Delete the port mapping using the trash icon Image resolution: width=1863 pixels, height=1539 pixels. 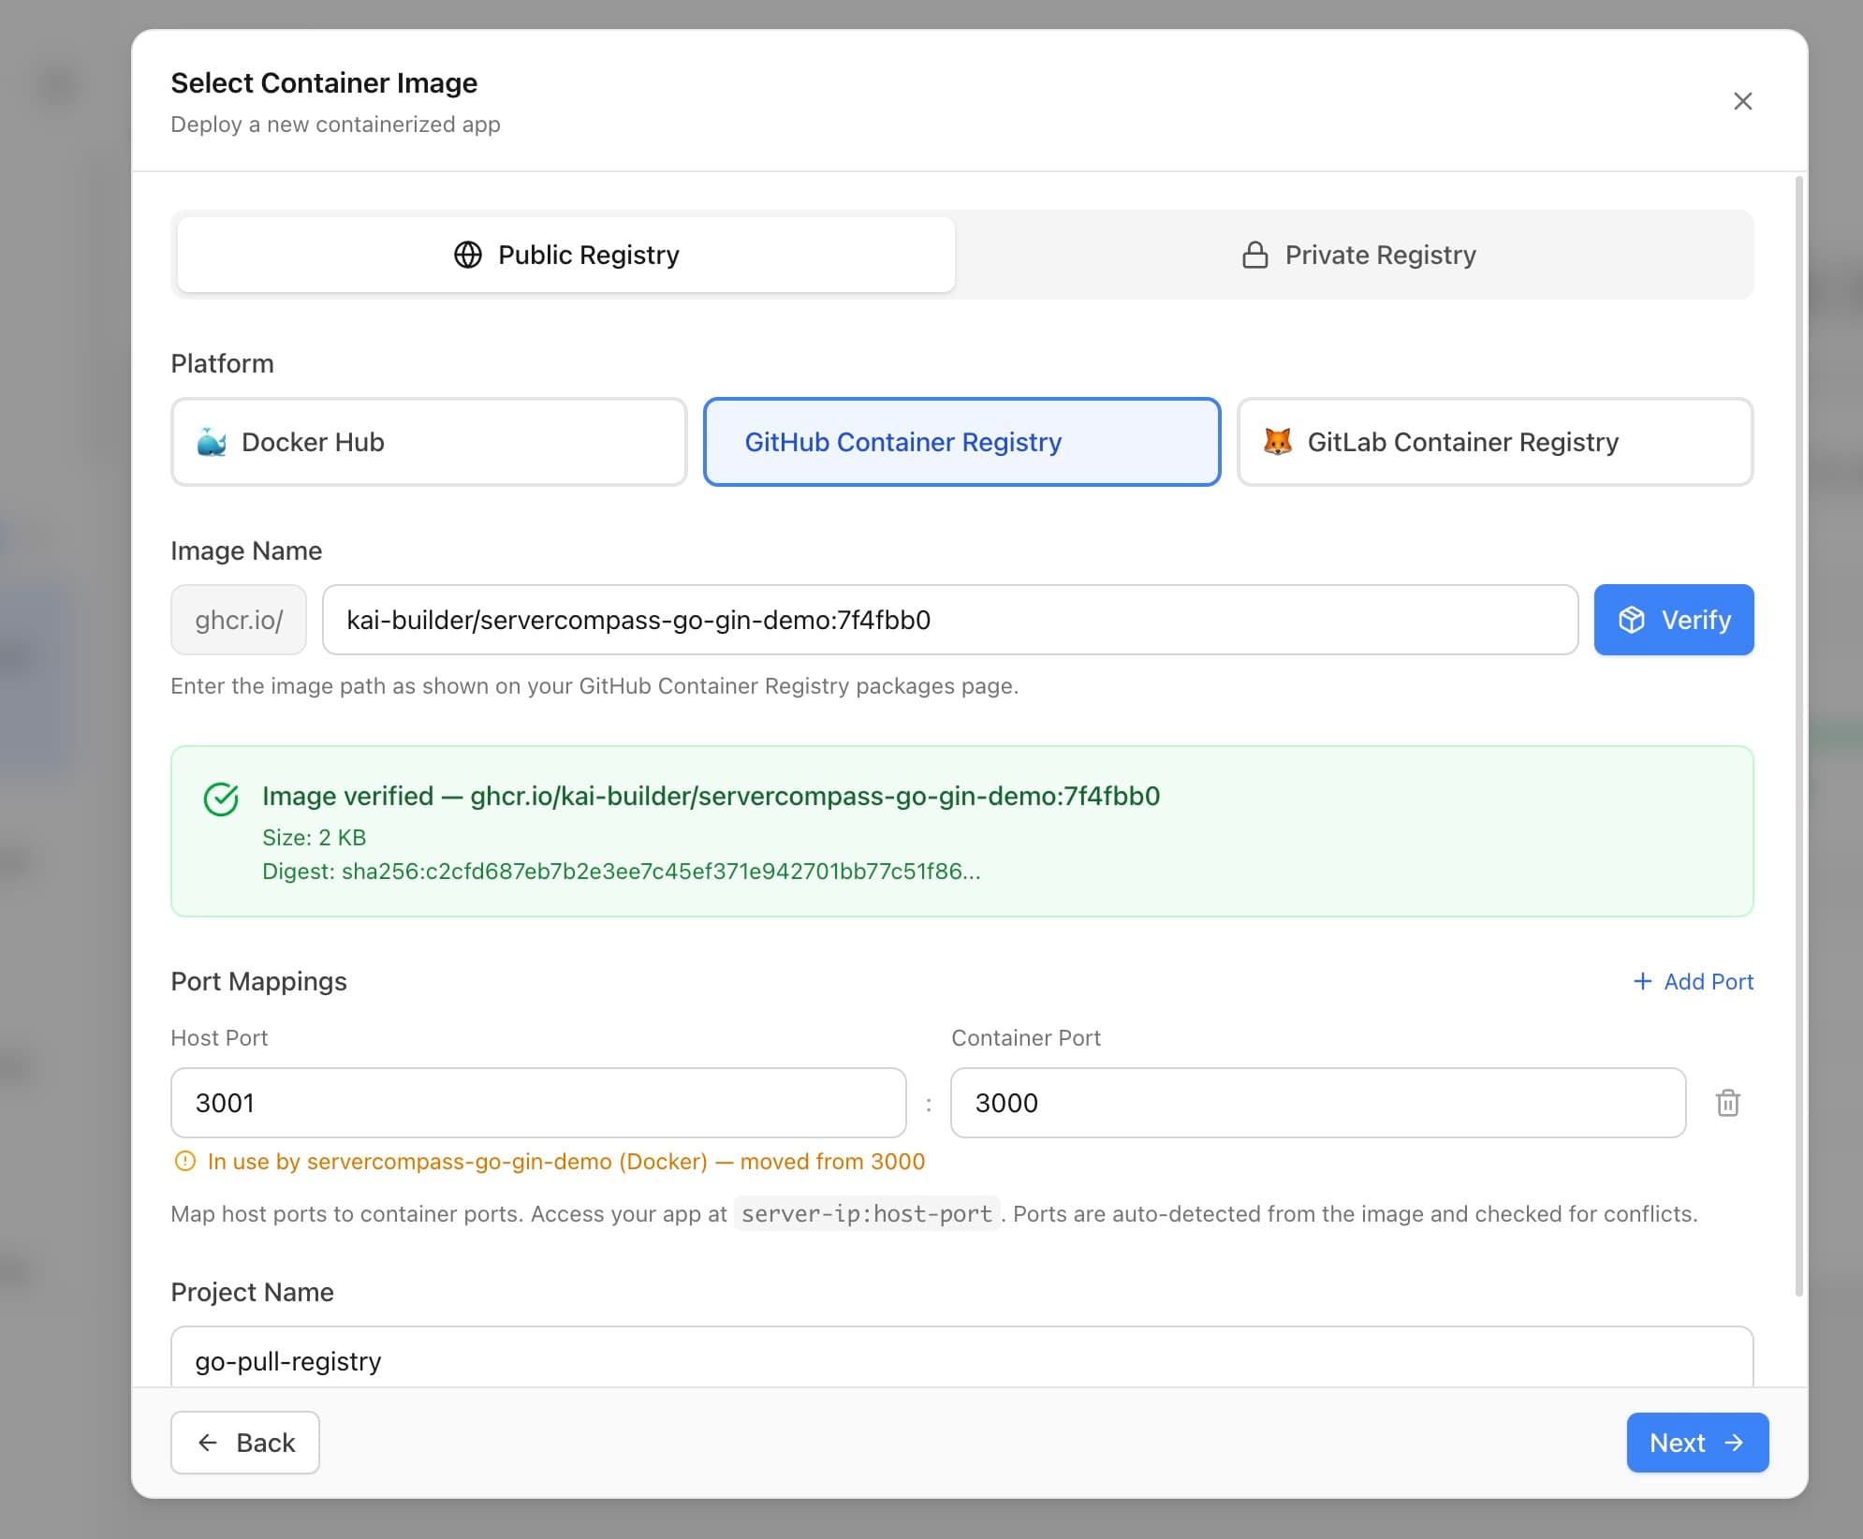pos(1728,1103)
